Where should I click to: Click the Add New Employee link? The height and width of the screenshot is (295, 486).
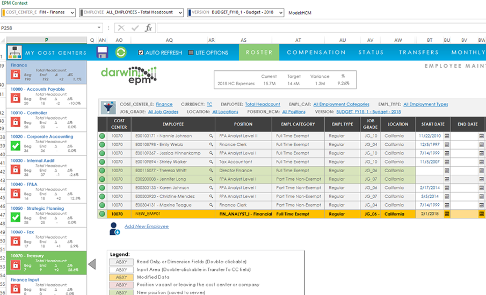pos(147,226)
